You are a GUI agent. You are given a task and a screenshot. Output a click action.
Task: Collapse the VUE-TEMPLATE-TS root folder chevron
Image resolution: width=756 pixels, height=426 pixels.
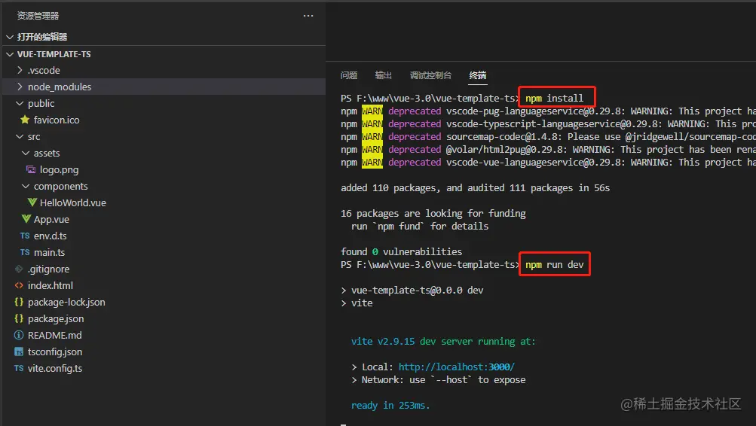pyautogui.click(x=10, y=54)
